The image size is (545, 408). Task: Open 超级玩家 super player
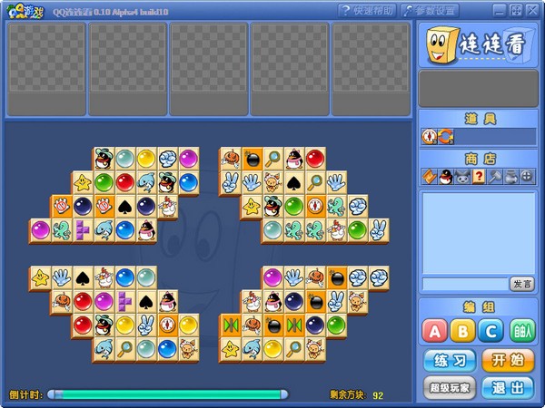(450, 387)
